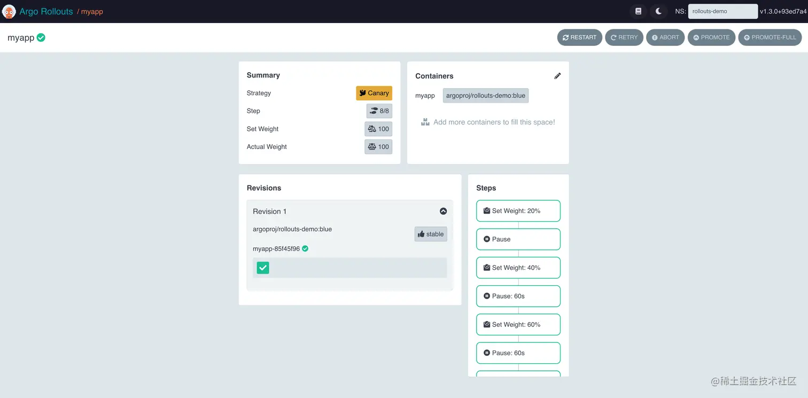Toggle dark mode moon icon
The image size is (808, 398).
pyautogui.click(x=659, y=11)
